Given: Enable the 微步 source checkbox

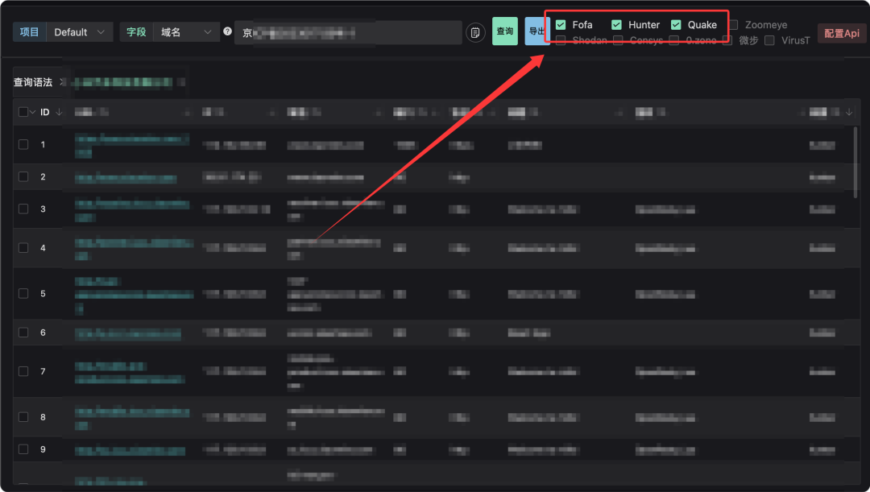Looking at the screenshot, I should click(x=728, y=40).
